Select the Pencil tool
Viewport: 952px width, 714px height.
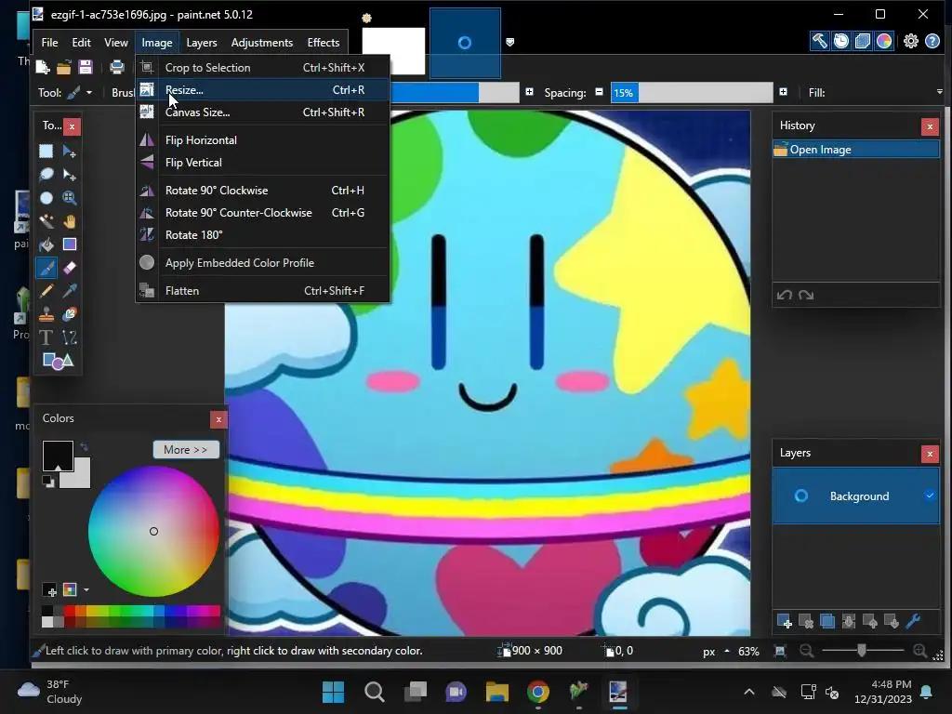46,291
